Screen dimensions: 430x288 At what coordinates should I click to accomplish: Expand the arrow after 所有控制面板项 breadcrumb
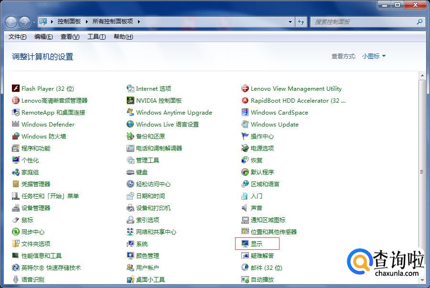[139, 21]
